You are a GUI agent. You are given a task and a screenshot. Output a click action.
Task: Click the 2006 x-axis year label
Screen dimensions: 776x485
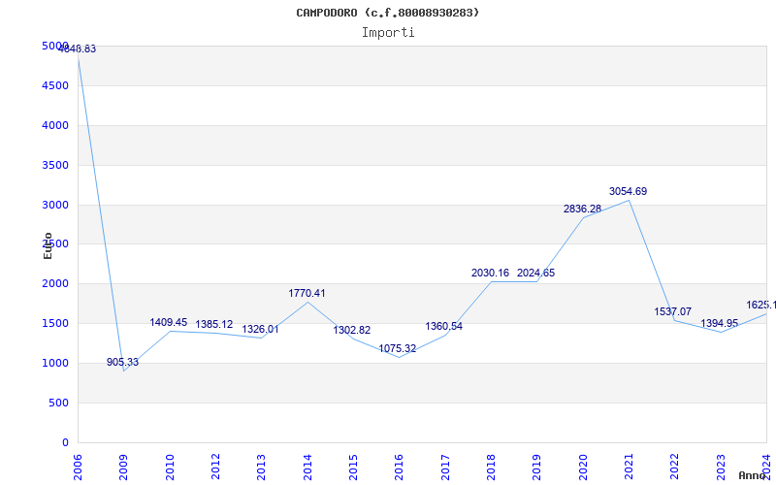pos(78,467)
